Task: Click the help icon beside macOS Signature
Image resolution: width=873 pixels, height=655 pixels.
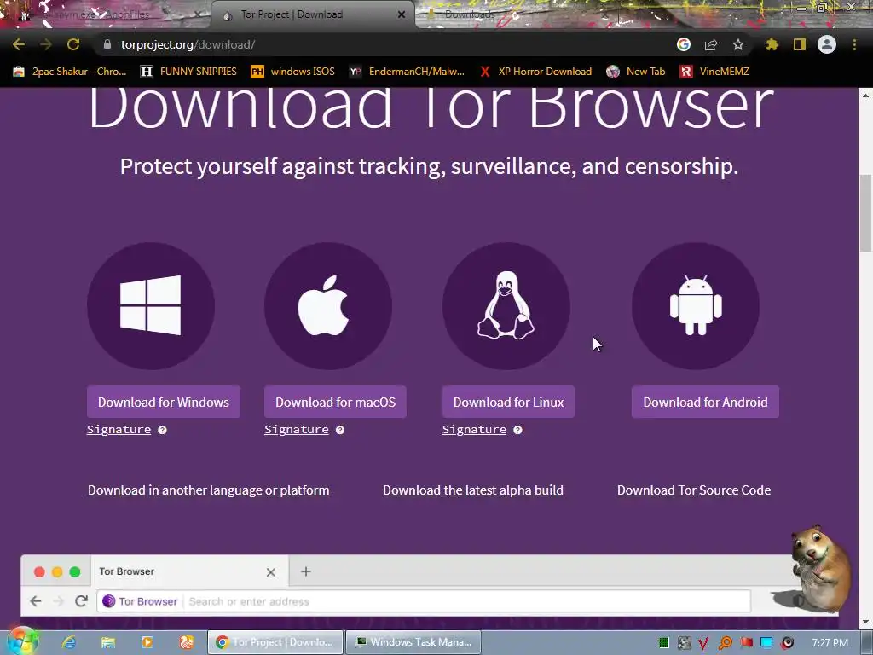Action: click(x=340, y=430)
